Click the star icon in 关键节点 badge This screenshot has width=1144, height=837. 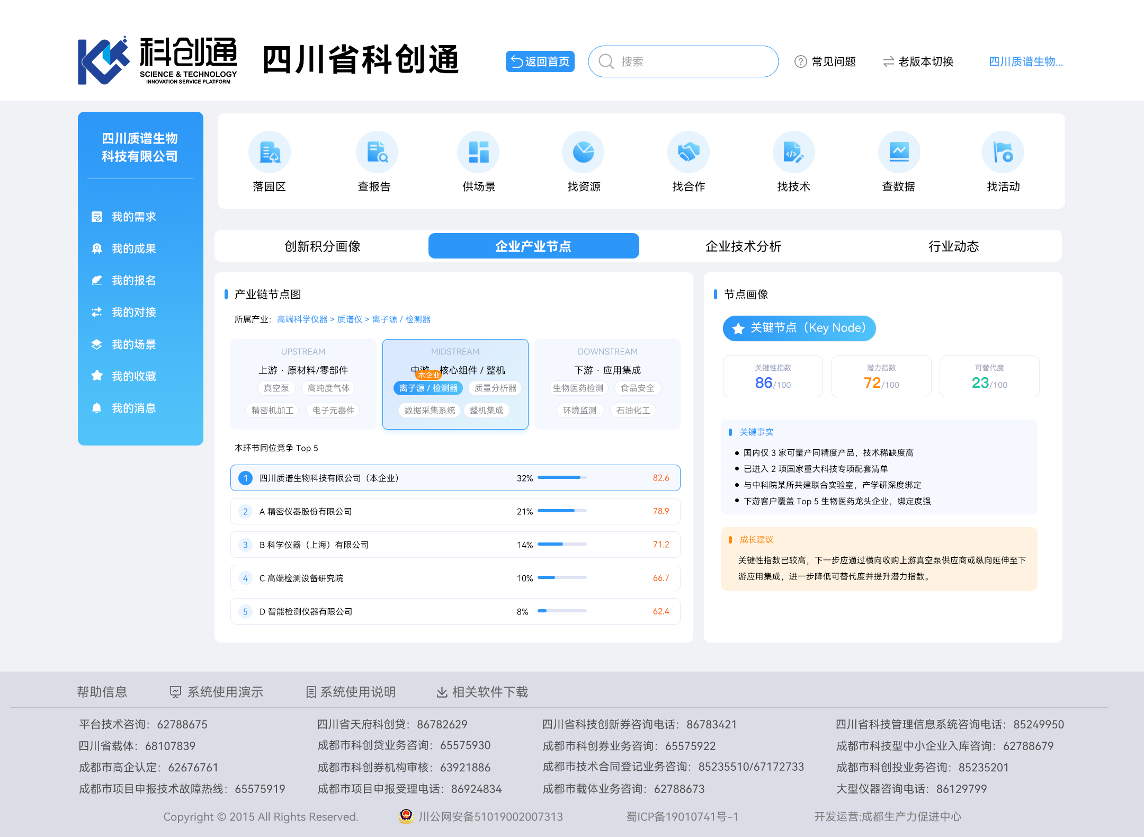[738, 328]
